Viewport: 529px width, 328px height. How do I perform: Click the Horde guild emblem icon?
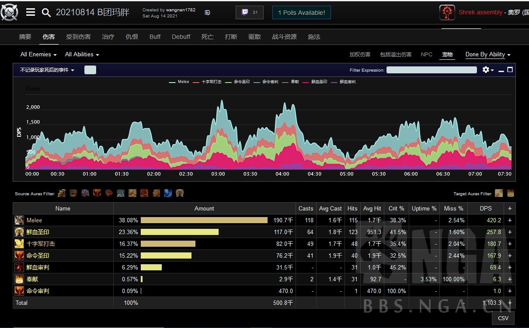pyautogui.click(x=447, y=13)
